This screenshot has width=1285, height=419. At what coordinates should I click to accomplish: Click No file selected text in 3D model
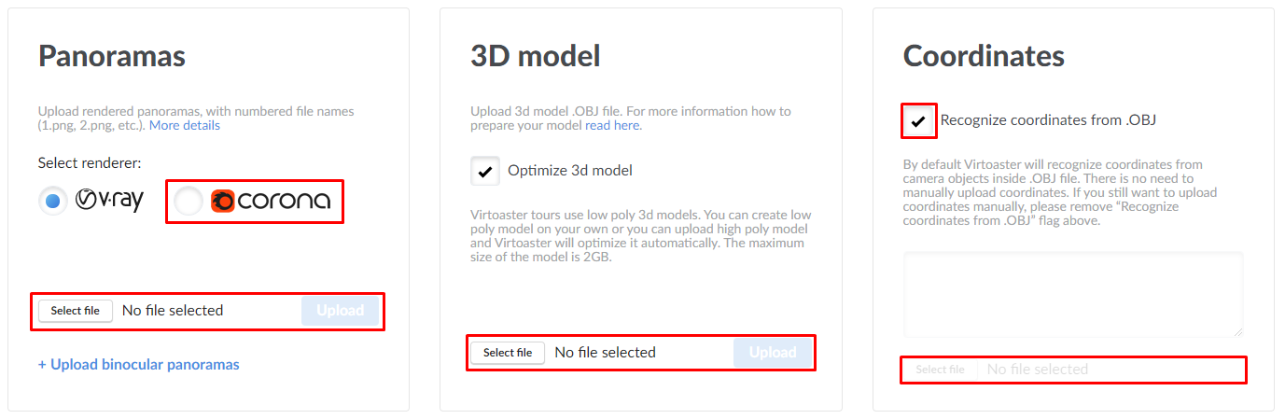tap(605, 353)
